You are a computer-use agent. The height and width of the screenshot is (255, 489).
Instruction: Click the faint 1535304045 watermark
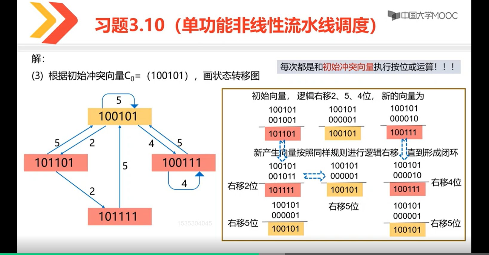point(194,223)
